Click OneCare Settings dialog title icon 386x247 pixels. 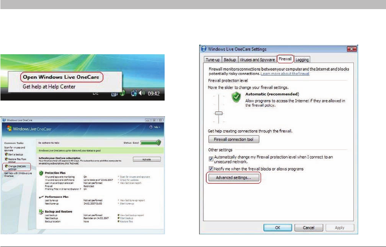(204, 49)
